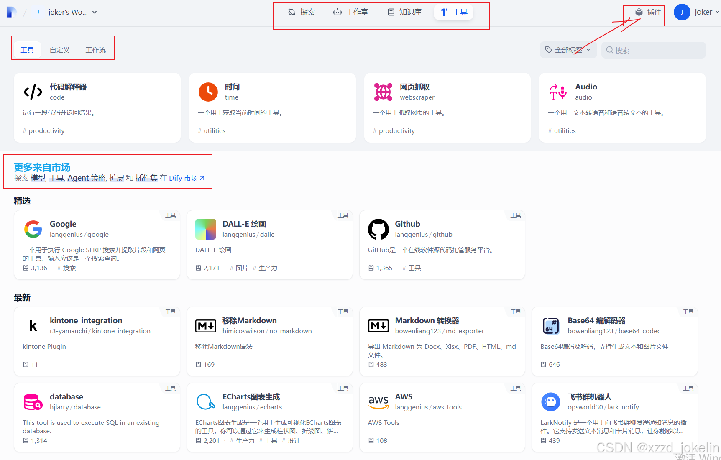This screenshot has height=460, width=721.
Task: Click the pink database plugin icon
Action: 33,402
